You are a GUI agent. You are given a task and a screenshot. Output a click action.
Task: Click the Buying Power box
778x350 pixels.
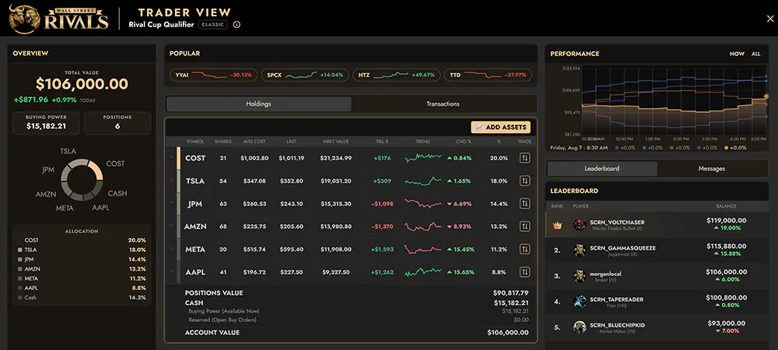click(46, 123)
